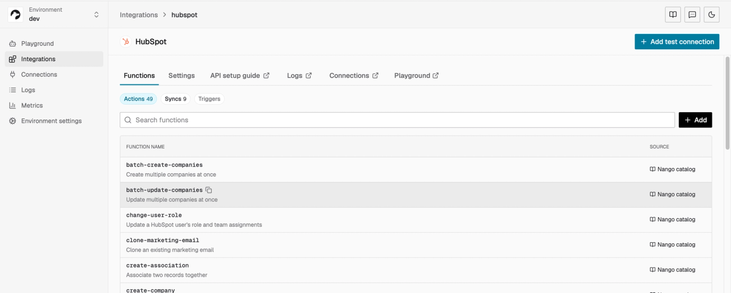
Task: Toggle dark mode moon icon
Action: click(712, 15)
